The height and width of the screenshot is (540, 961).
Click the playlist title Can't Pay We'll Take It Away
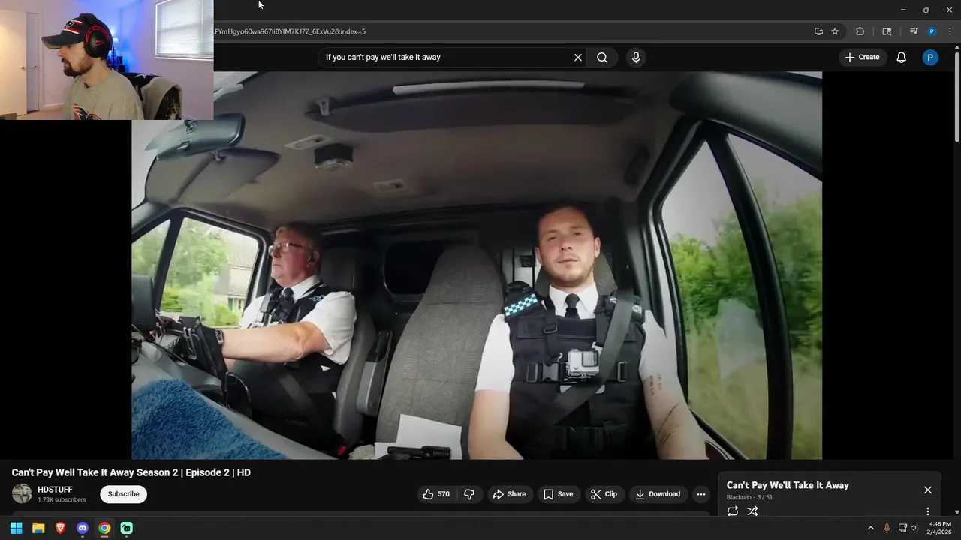click(x=788, y=485)
